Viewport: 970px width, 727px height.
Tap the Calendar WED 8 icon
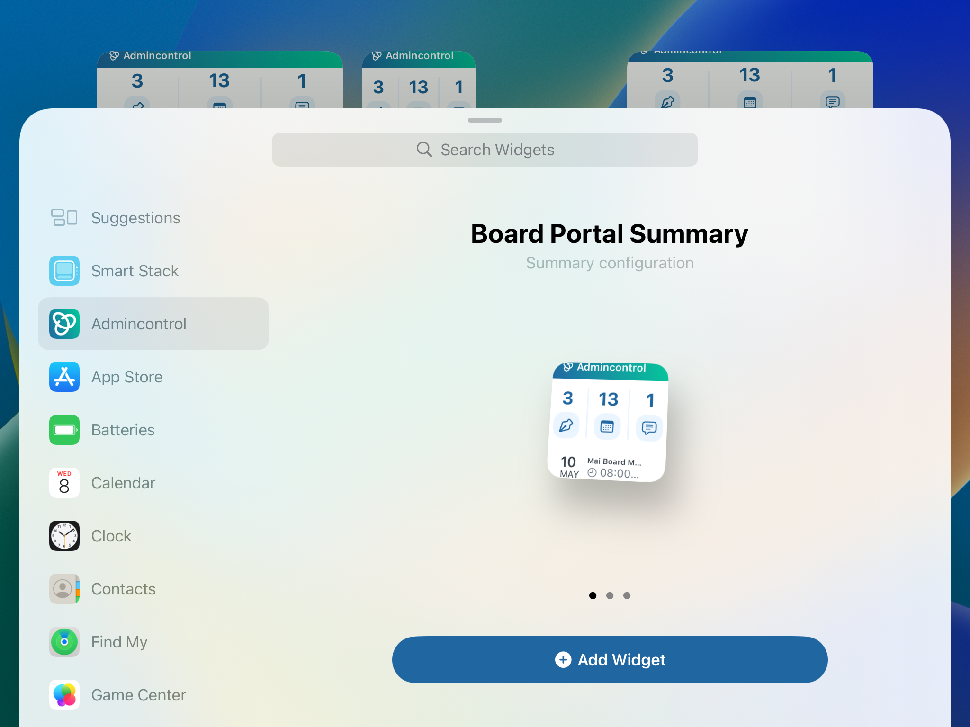point(64,483)
